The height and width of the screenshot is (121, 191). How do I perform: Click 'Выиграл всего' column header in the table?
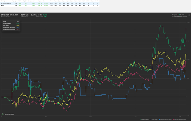pyautogui.click(x=32, y=1)
